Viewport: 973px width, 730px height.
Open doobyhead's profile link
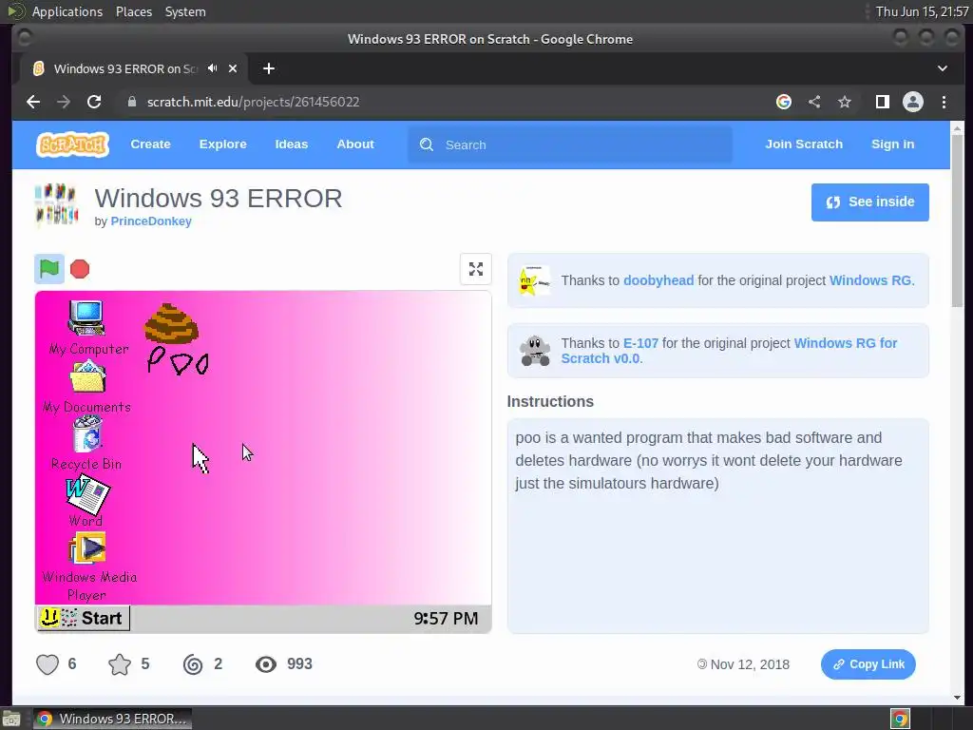click(658, 280)
